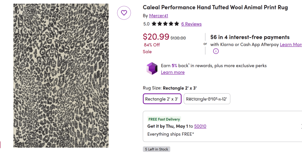Click Learn more under rewards offer
Viewport: 302px width, 153px height.
pyautogui.click(x=173, y=72)
